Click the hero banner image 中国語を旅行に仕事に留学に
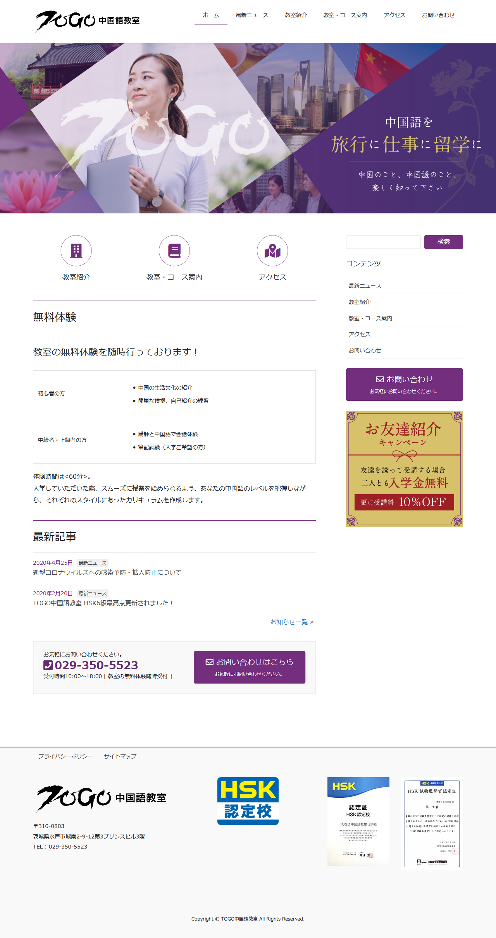Image resolution: width=496 pixels, height=938 pixels. 248,128
